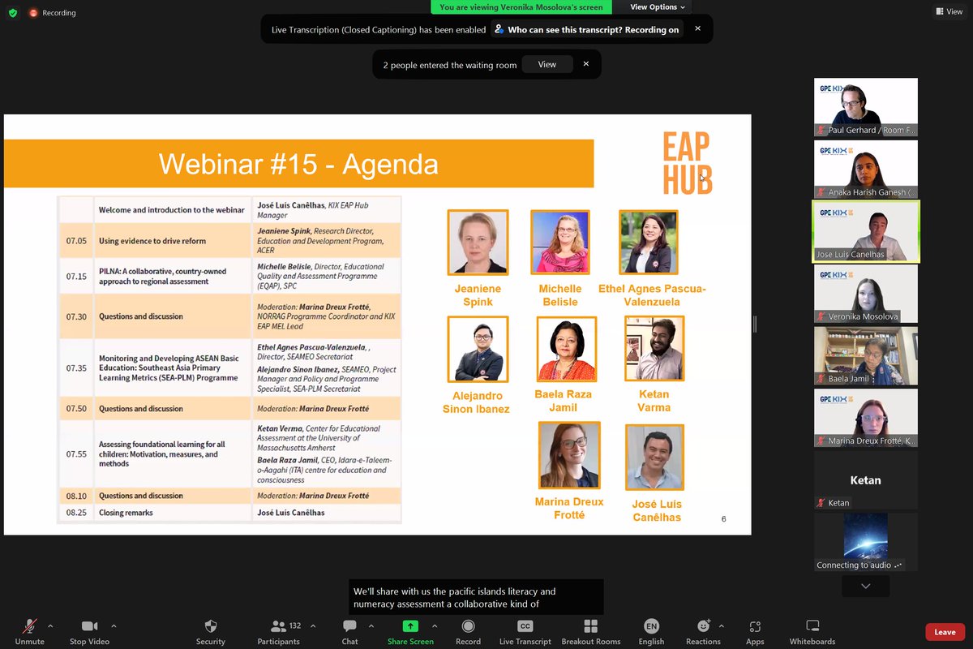Click the EAP HUB logo on slide
The image size is (973, 649).
(x=687, y=164)
